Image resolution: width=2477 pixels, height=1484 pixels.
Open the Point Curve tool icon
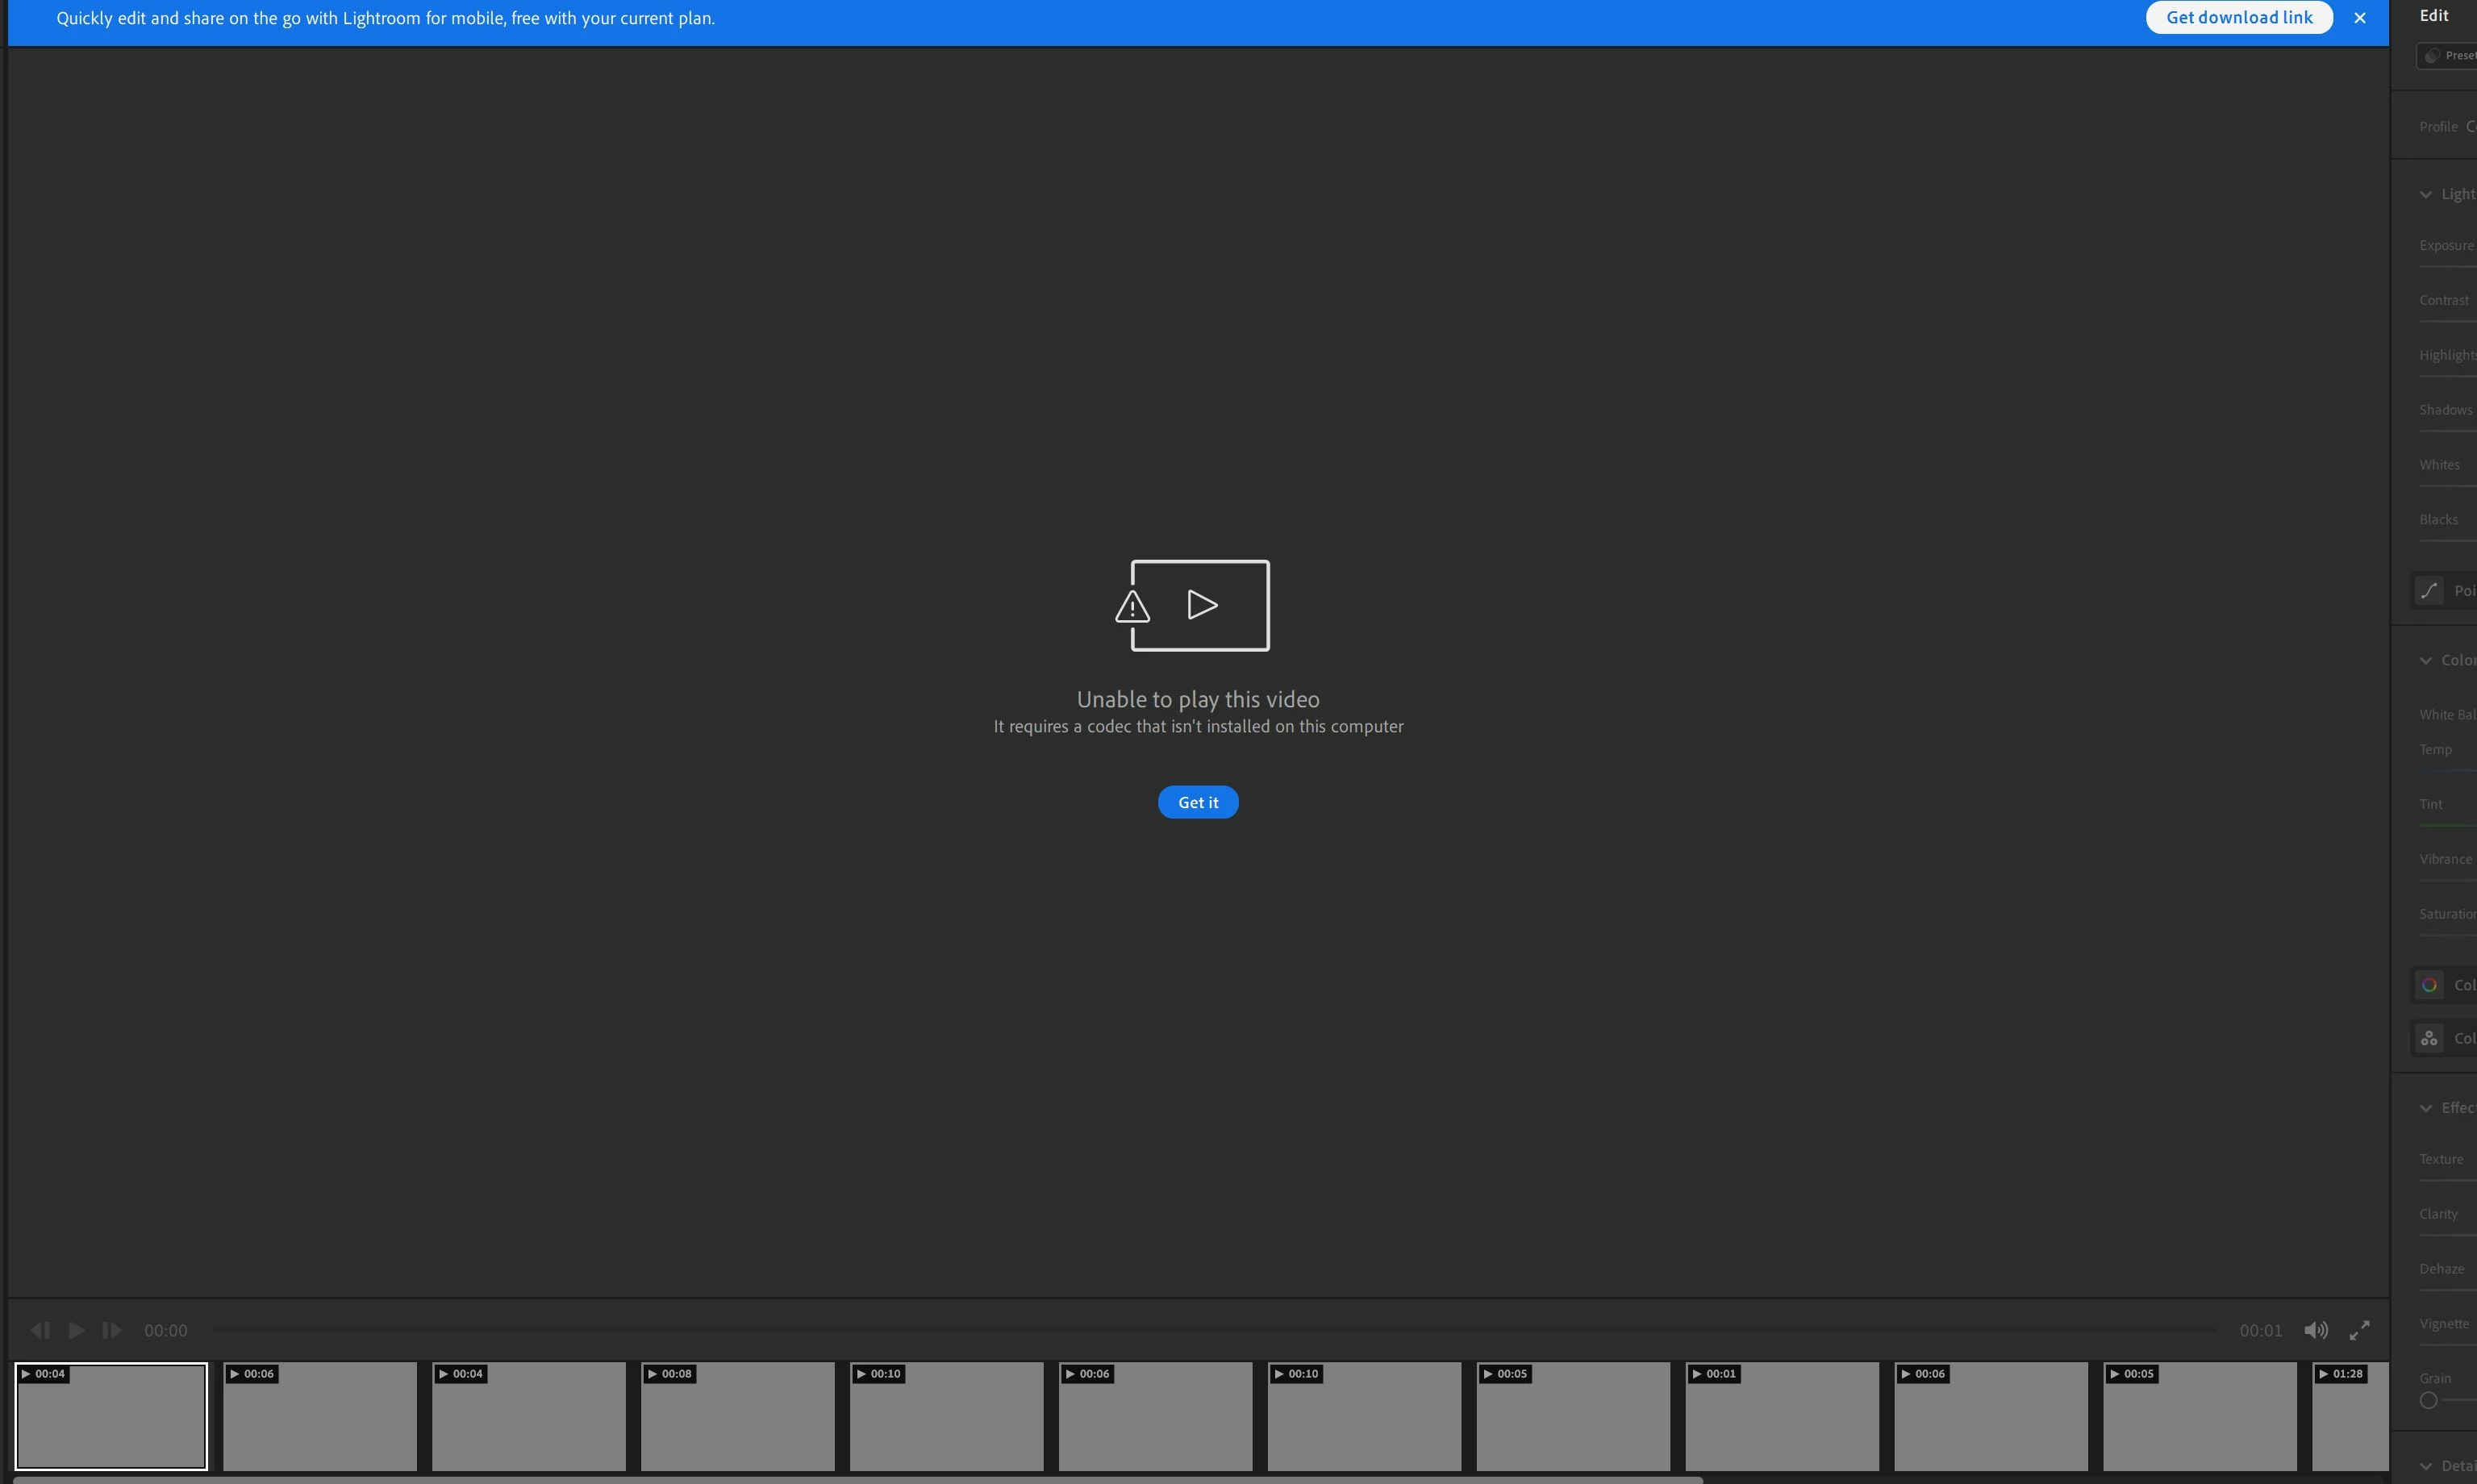click(2429, 591)
